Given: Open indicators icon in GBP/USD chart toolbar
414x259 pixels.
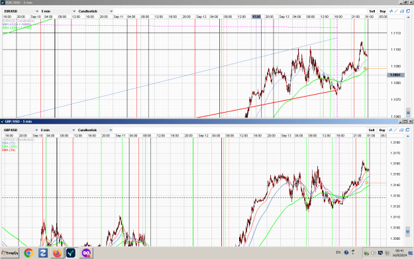Looking at the screenshot, I should coord(391,130).
